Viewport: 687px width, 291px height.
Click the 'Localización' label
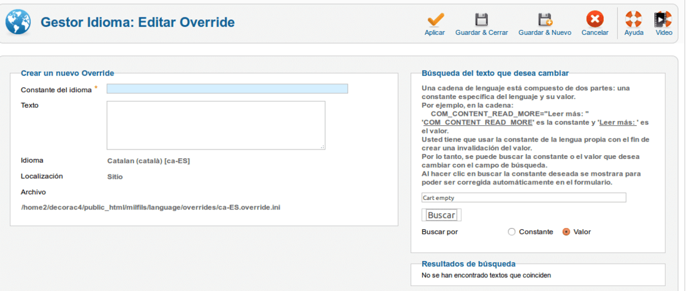tap(42, 176)
